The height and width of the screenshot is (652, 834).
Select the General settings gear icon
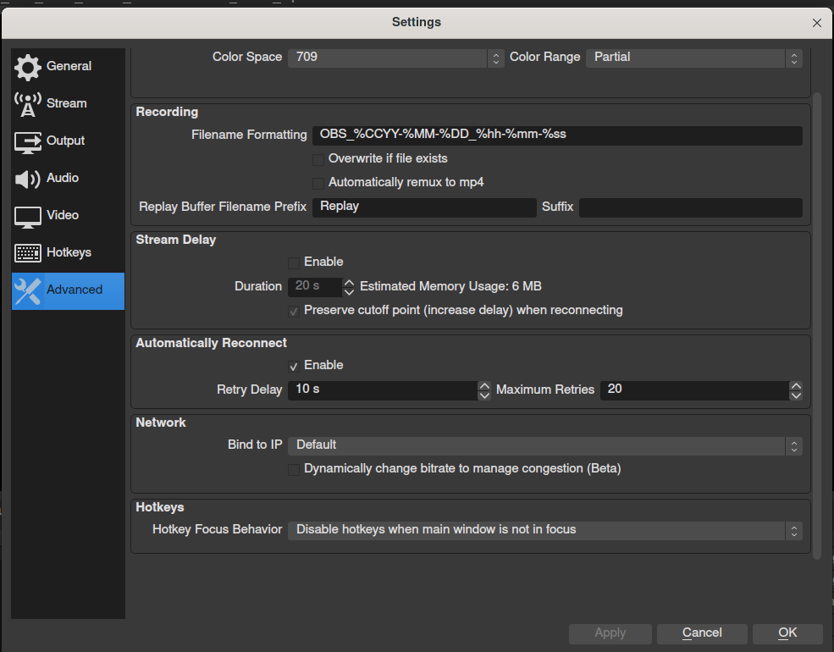pyautogui.click(x=27, y=66)
